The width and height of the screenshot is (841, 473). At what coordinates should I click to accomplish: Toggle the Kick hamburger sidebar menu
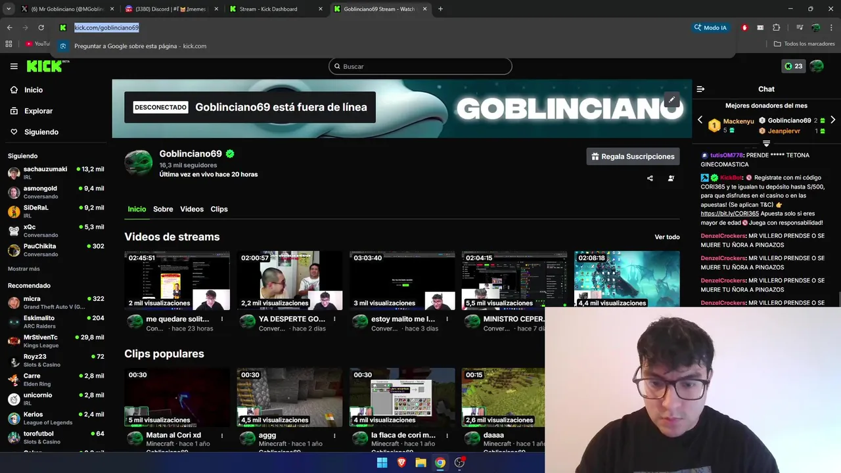pyautogui.click(x=14, y=66)
